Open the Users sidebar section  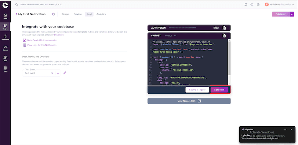[x=5, y=58]
